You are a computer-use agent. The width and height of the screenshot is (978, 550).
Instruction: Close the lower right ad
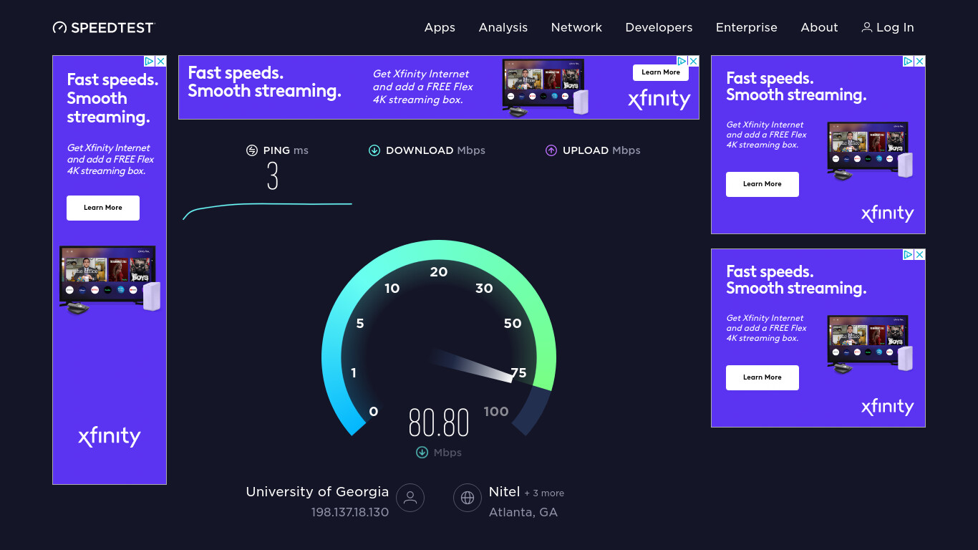tap(920, 255)
